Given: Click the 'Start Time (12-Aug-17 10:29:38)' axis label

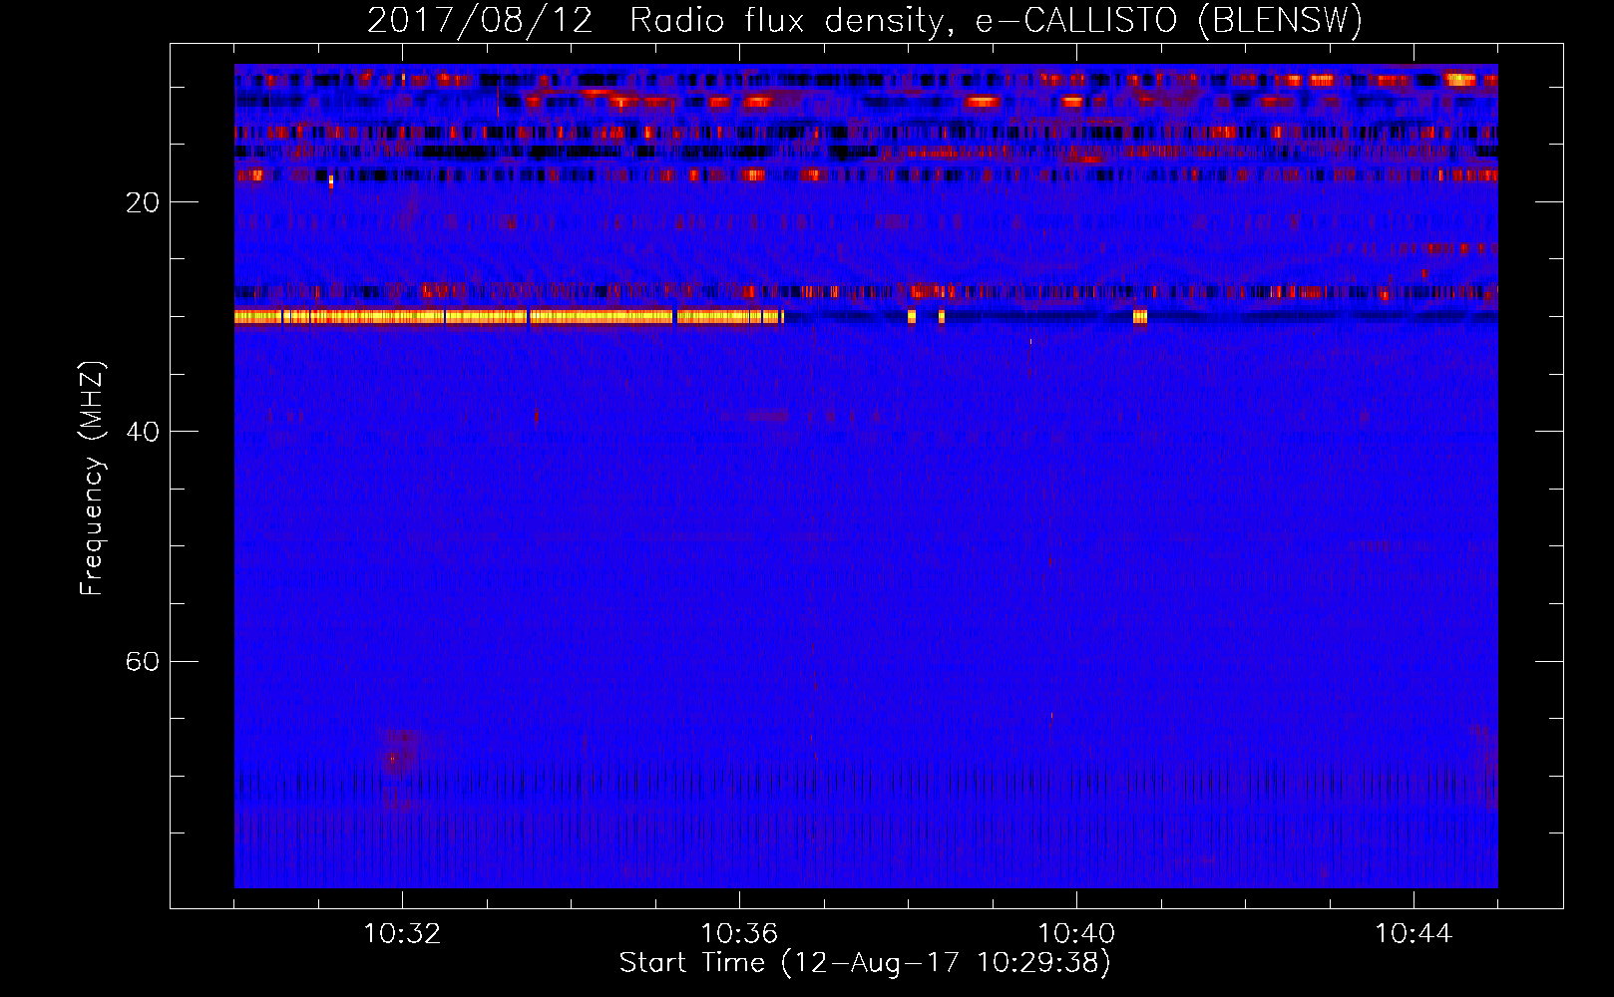Looking at the screenshot, I should click(865, 963).
